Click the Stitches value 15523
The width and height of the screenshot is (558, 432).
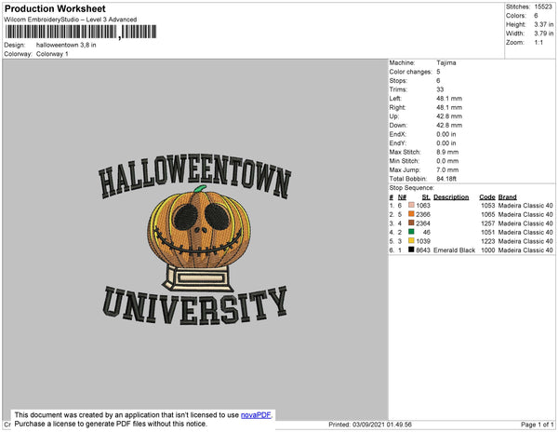[543, 7]
